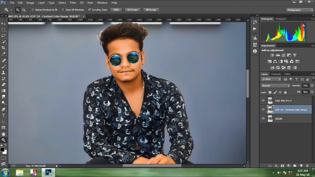This screenshot has width=315, height=177.
Task: Toggle Resize Windows to Fit checkbox
Action: click(32, 10)
